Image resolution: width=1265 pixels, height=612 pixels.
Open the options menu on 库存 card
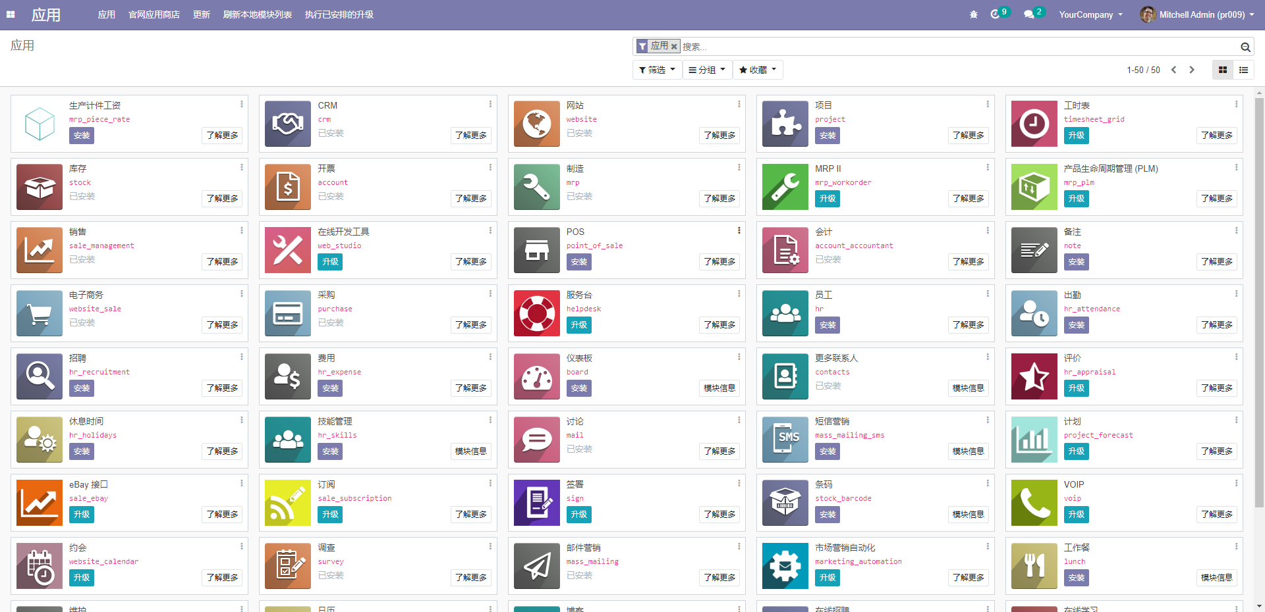pyautogui.click(x=242, y=167)
